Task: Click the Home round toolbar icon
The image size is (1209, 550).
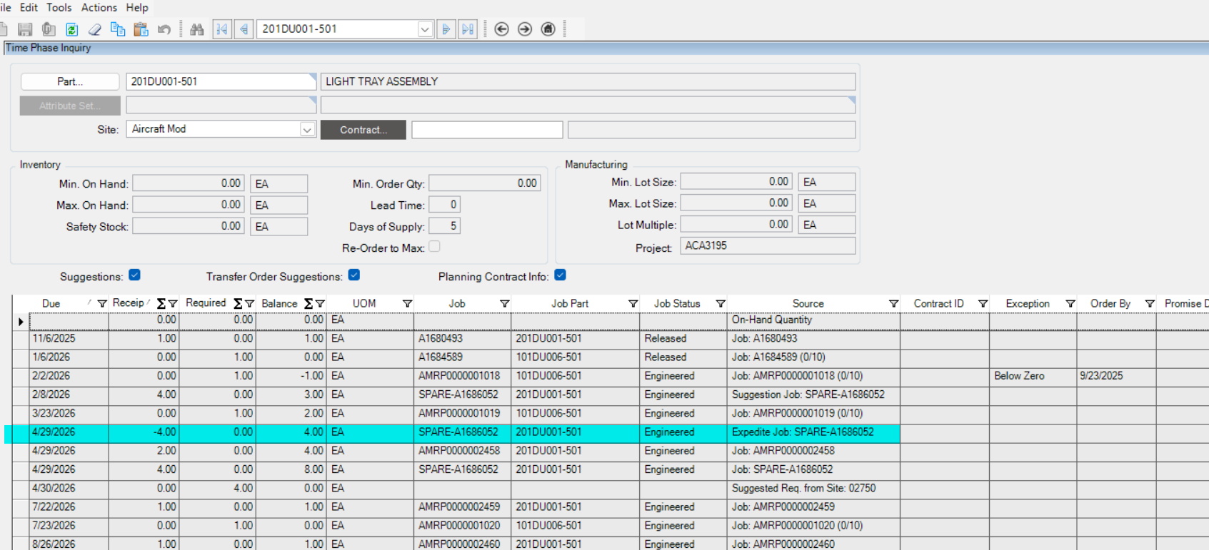Action: coord(548,29)
